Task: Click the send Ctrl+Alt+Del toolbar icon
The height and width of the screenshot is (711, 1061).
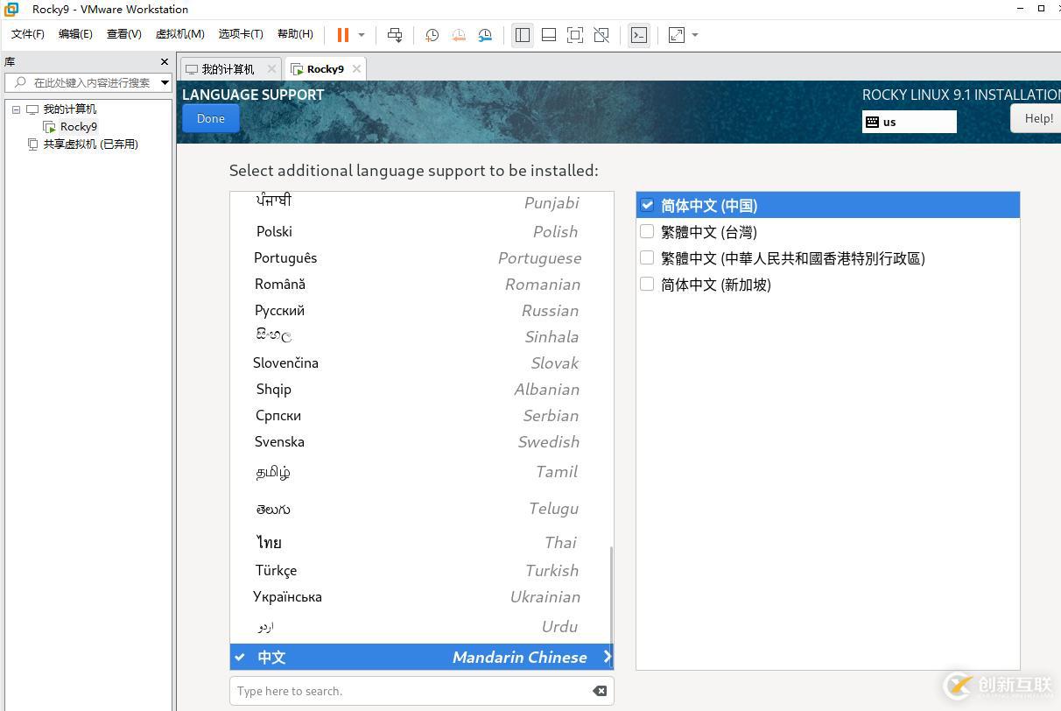Action: point(395,35)
